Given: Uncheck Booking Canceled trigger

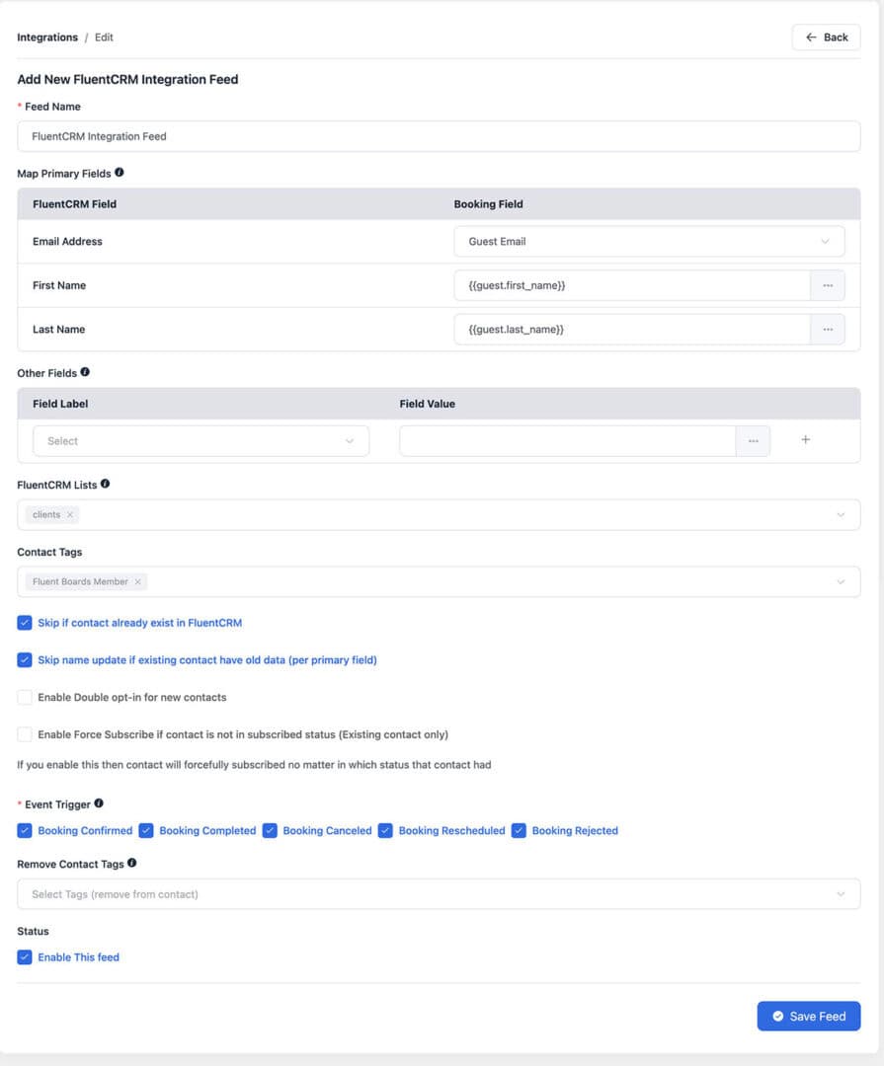Looking at the screenshot, I should point(270,831).
